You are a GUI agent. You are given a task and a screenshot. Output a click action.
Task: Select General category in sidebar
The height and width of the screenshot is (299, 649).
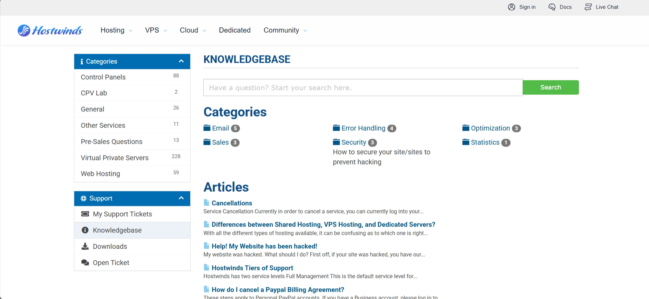pos(132,109)
